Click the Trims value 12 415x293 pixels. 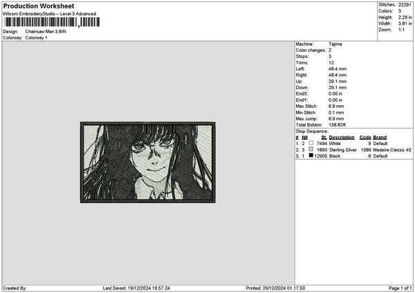331,63
